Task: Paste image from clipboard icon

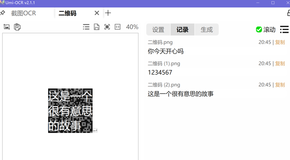Action: 17,27
